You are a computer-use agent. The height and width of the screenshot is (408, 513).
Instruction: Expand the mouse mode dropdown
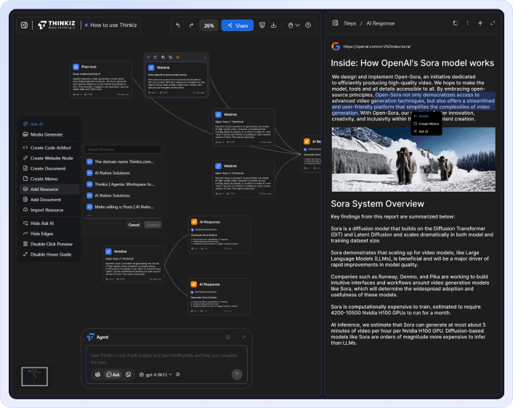coord(294,25)
